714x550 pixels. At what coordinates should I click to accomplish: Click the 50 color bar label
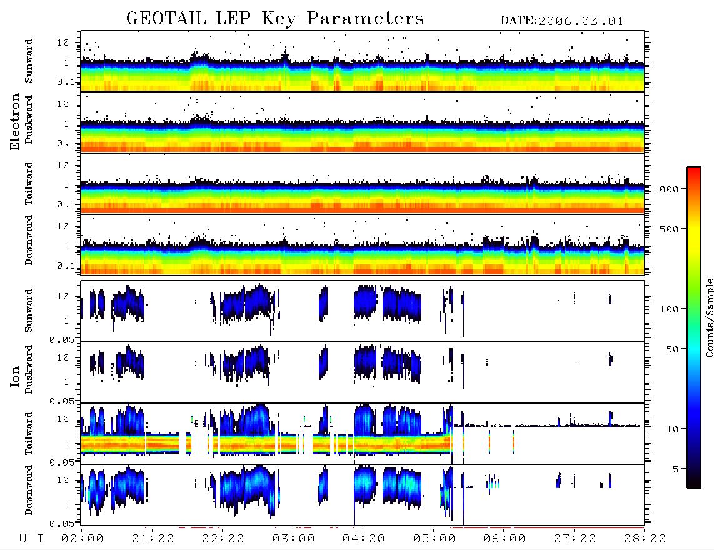673,349
